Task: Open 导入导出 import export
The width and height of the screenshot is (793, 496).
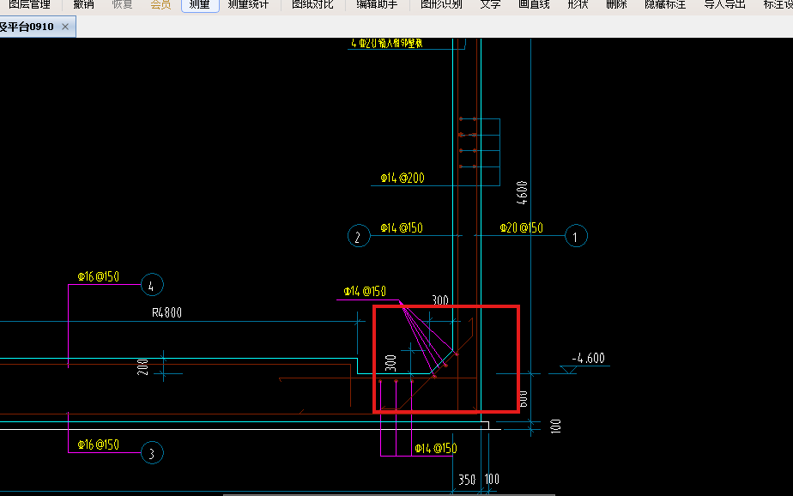Action: click(724, 5)
